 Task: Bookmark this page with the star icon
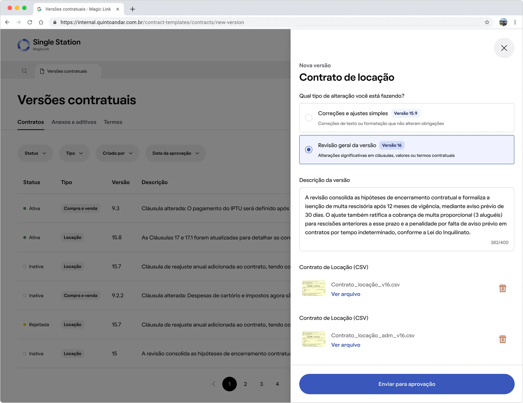(487, 22)
